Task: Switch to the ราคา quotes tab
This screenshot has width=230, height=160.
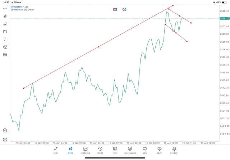Action: tap(56, 150)
